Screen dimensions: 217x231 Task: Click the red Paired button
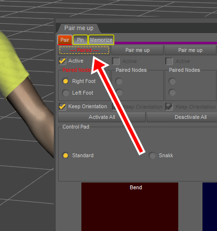[84, 50]
